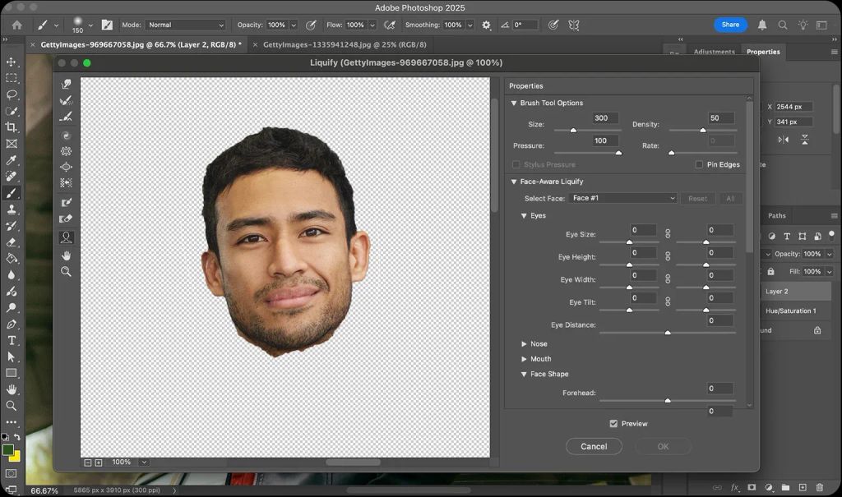The height and width of the screenshot is (497, 842).
Task: Select the Reconstruct tool in Liquify
Action: pyautogui.click(x=66, y=101)
